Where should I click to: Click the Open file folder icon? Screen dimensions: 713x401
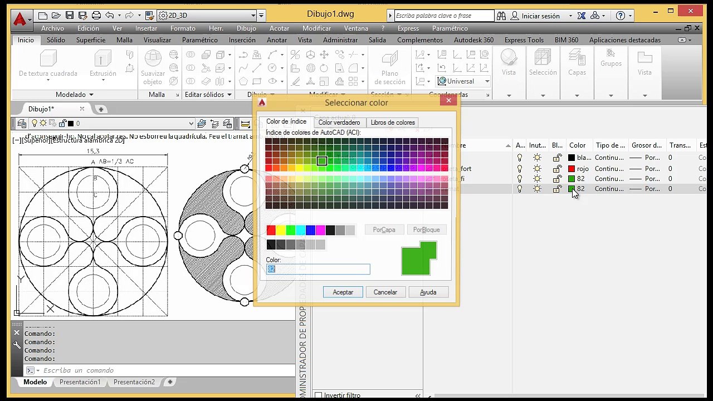pos(56,16)
